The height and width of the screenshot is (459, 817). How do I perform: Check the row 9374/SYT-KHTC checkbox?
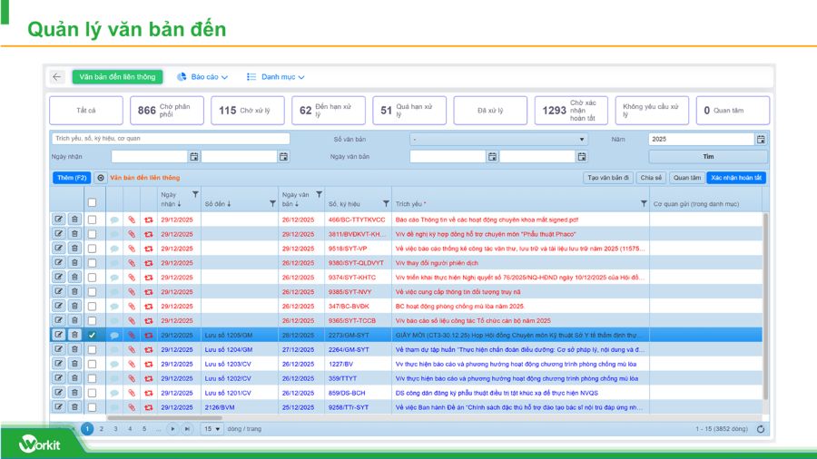[93, 278]
